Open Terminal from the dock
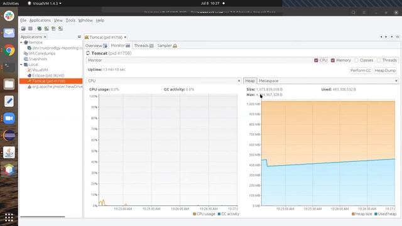402x226 pixels. click(9, 67)
